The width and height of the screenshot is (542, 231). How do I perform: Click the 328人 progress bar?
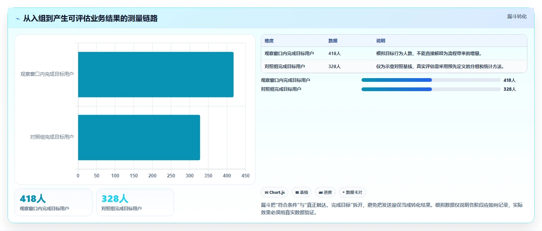pyautogui.click(x=431, y=89)
